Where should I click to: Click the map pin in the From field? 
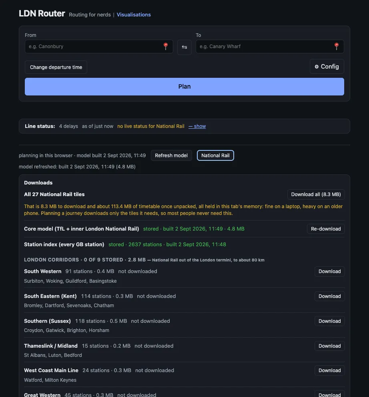point(166,47)
